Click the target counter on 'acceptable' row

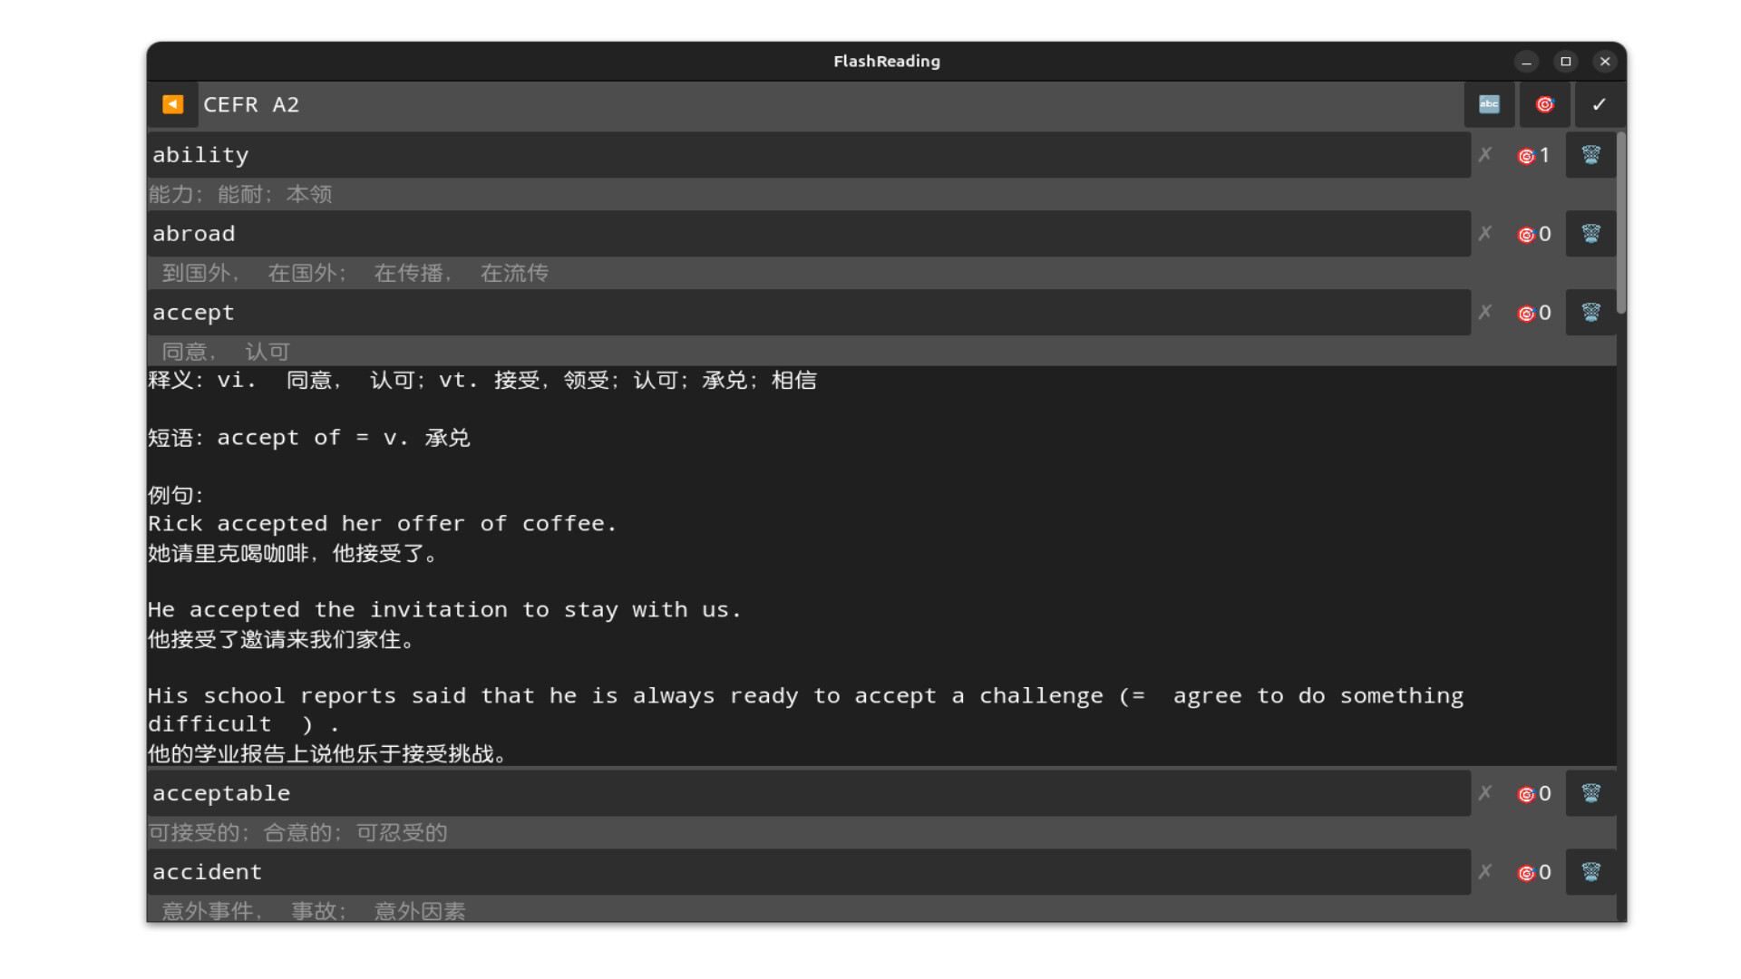click(x=1534, y=794)
